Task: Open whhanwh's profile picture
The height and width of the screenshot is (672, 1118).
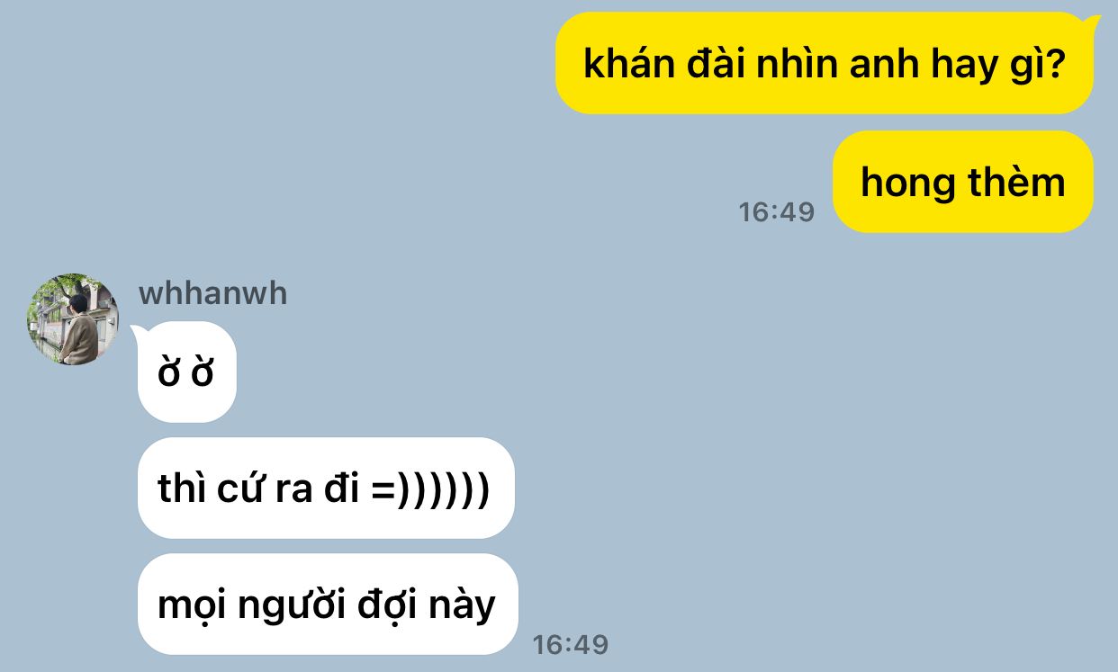Action: tap(72, 319)
